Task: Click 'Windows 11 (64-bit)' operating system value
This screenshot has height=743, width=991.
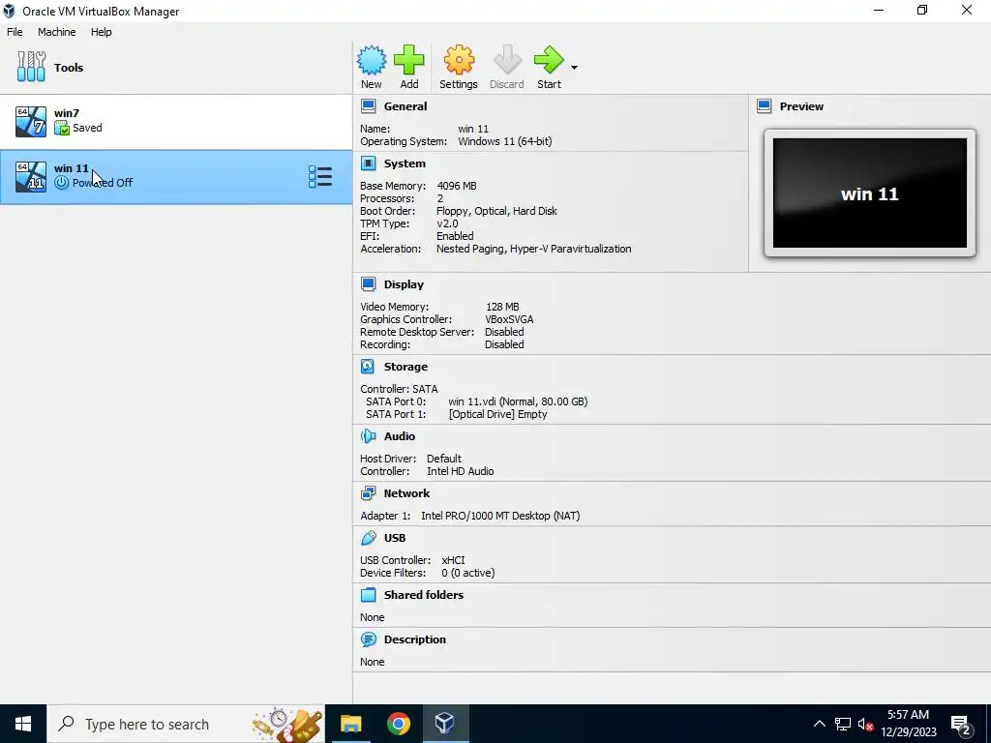Action: point(505,141)
